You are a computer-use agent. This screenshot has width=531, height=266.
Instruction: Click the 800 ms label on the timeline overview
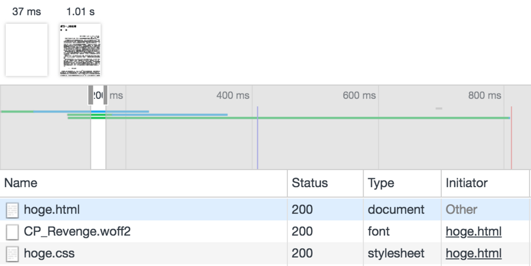484,95
